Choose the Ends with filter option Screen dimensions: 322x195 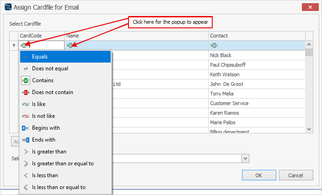[x=65, y=140]
